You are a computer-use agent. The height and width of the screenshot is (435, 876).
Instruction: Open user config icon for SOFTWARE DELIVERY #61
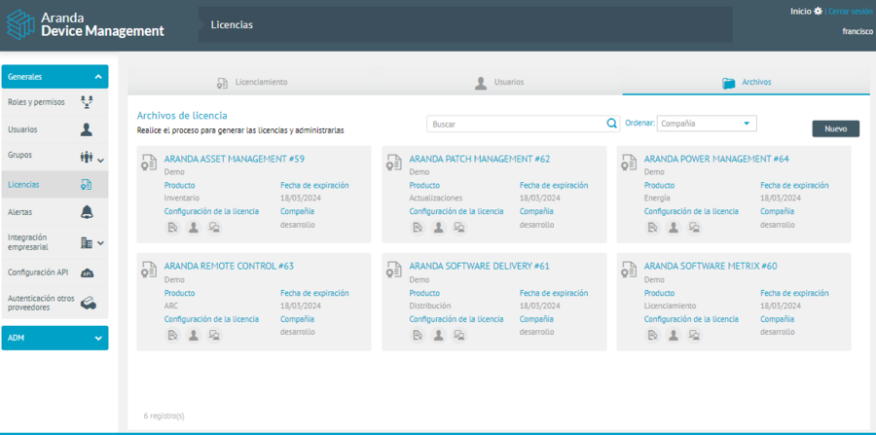pos(439,335)
